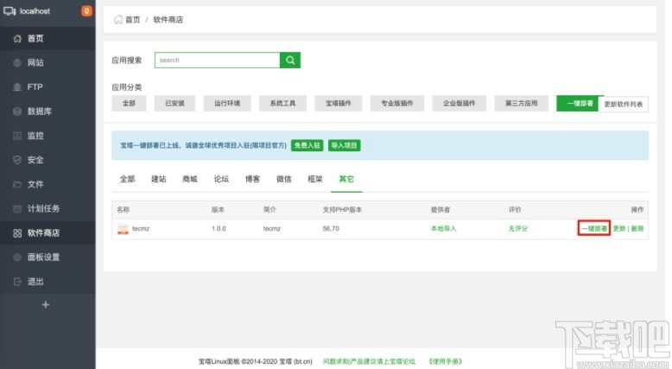This screenshot has height=369, width=672.
Task: Click the 更新软件列表 button
Action: coord(624,105)
